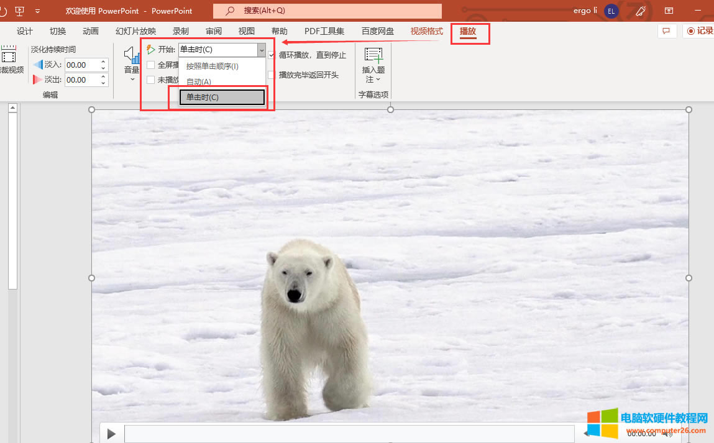Click the pen and sparkle icon in title bar
The height and width of the screenshot is (443, 714).
coord(640,11)
